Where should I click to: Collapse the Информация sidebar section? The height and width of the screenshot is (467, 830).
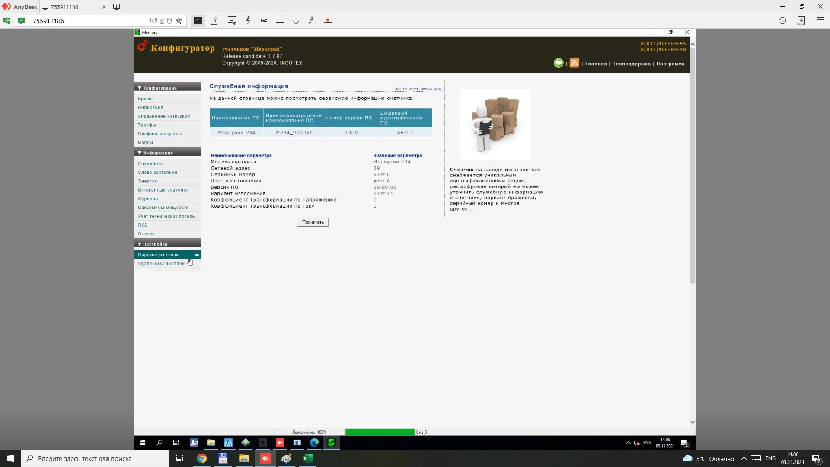click(168, 153)
